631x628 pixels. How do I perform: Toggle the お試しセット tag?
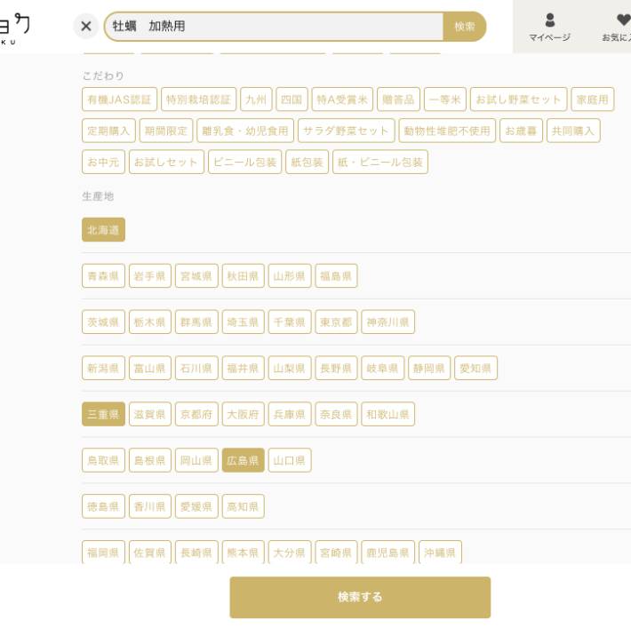[x=166, y=162]
